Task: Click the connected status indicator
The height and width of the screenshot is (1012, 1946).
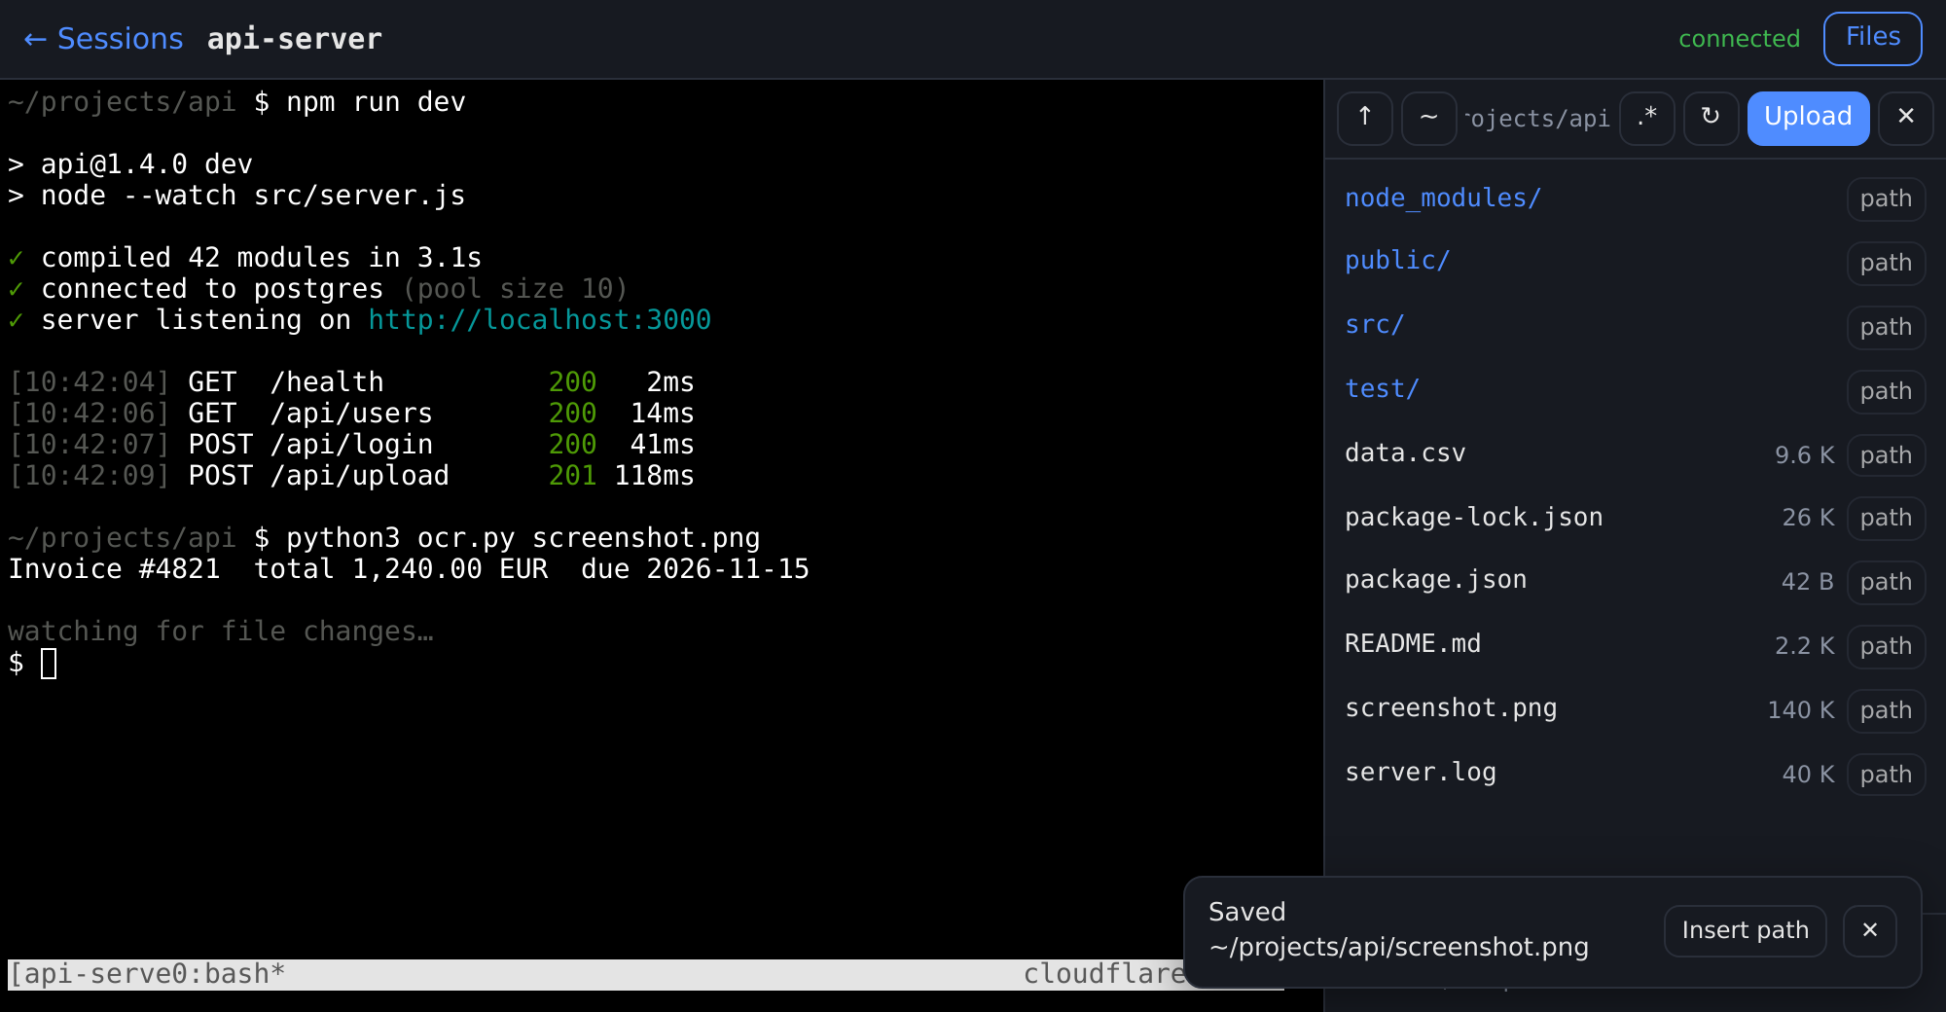Action: [1740, 39]
